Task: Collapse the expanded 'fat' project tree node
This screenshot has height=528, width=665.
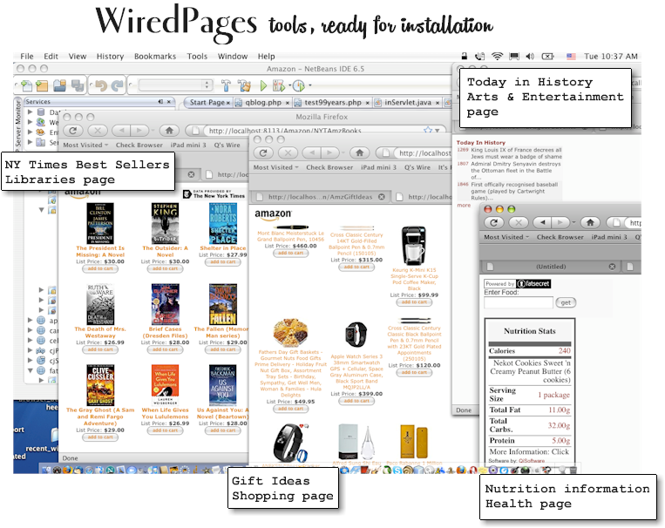Action: (31, 370)
